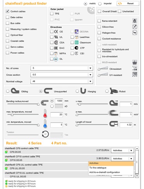This screenshot has height=189, width=144.
Task: Click the torsion rotation icon
Action: 45,134
